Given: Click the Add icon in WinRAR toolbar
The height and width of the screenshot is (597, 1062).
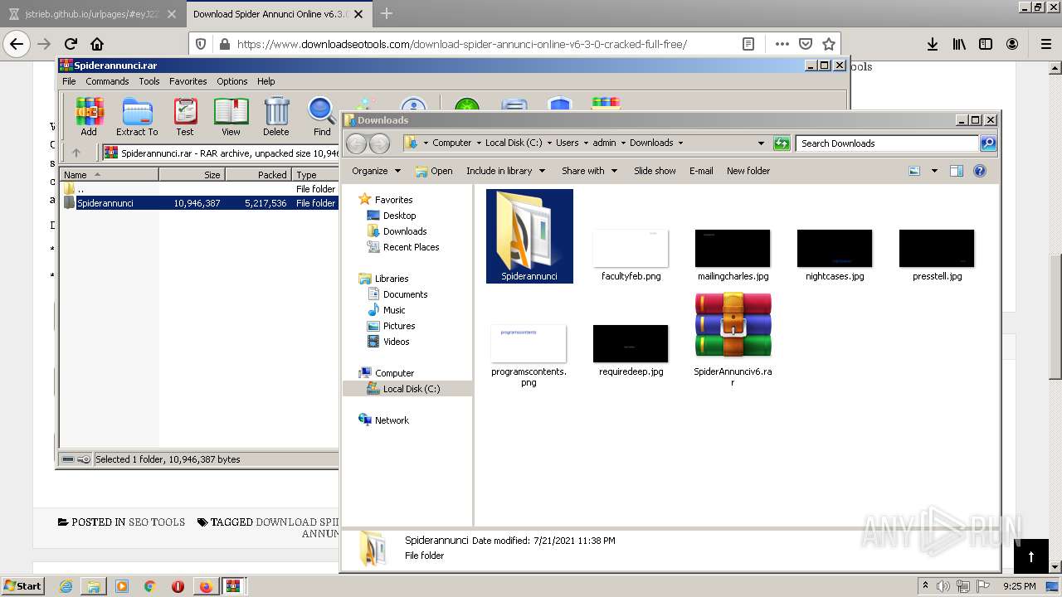Looking at the screenshot, I should point(89,117).
